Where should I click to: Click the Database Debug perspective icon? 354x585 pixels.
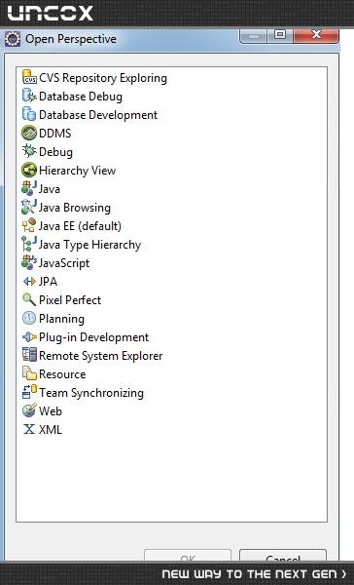(29, 96)
